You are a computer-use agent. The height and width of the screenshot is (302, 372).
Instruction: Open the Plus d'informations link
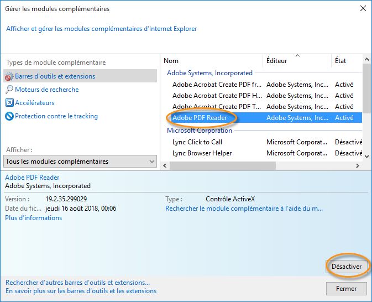[x=33, y=218]
